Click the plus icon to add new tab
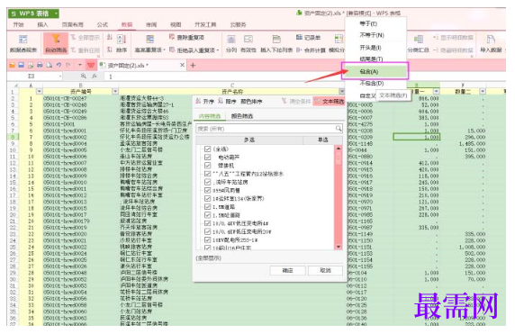515x334 pixels. [193, 66]
